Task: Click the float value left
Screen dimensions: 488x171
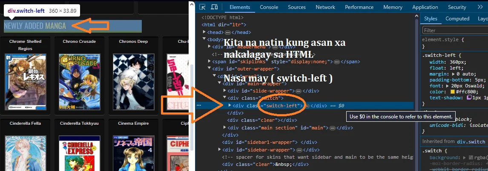Action: point(455,68)
